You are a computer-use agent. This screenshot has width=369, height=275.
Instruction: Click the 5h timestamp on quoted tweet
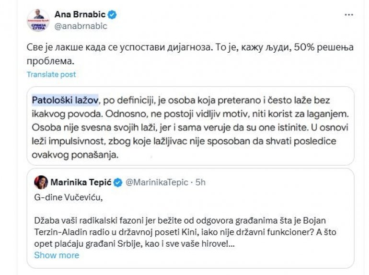[x=200, y=182]
